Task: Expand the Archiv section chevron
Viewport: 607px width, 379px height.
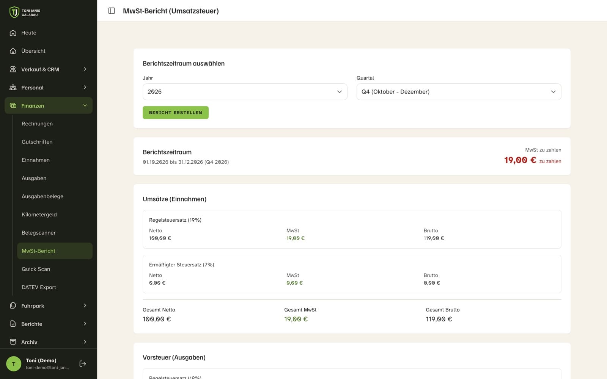Action: (x=85, y=342)
